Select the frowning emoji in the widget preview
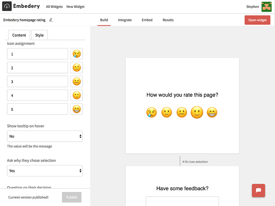Screen dimensions: 275x206 pos(167,112)
